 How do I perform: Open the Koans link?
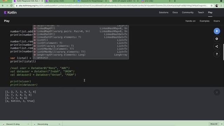click(217, 21)
